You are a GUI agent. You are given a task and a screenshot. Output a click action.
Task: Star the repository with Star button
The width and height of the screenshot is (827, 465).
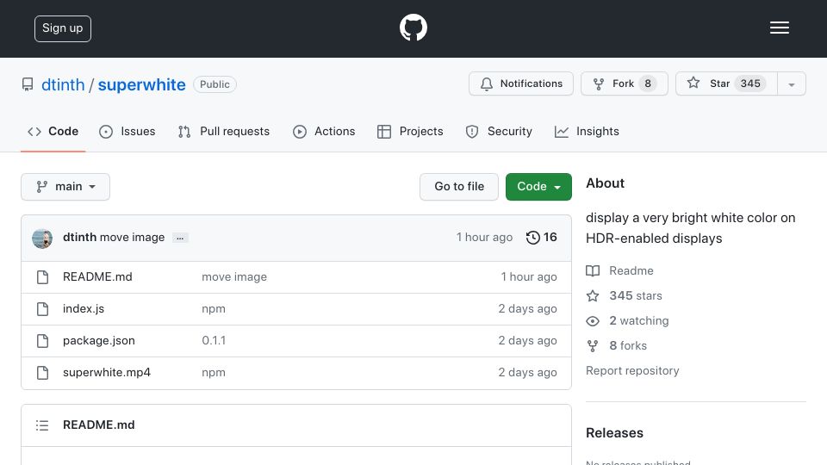point(727,84)
